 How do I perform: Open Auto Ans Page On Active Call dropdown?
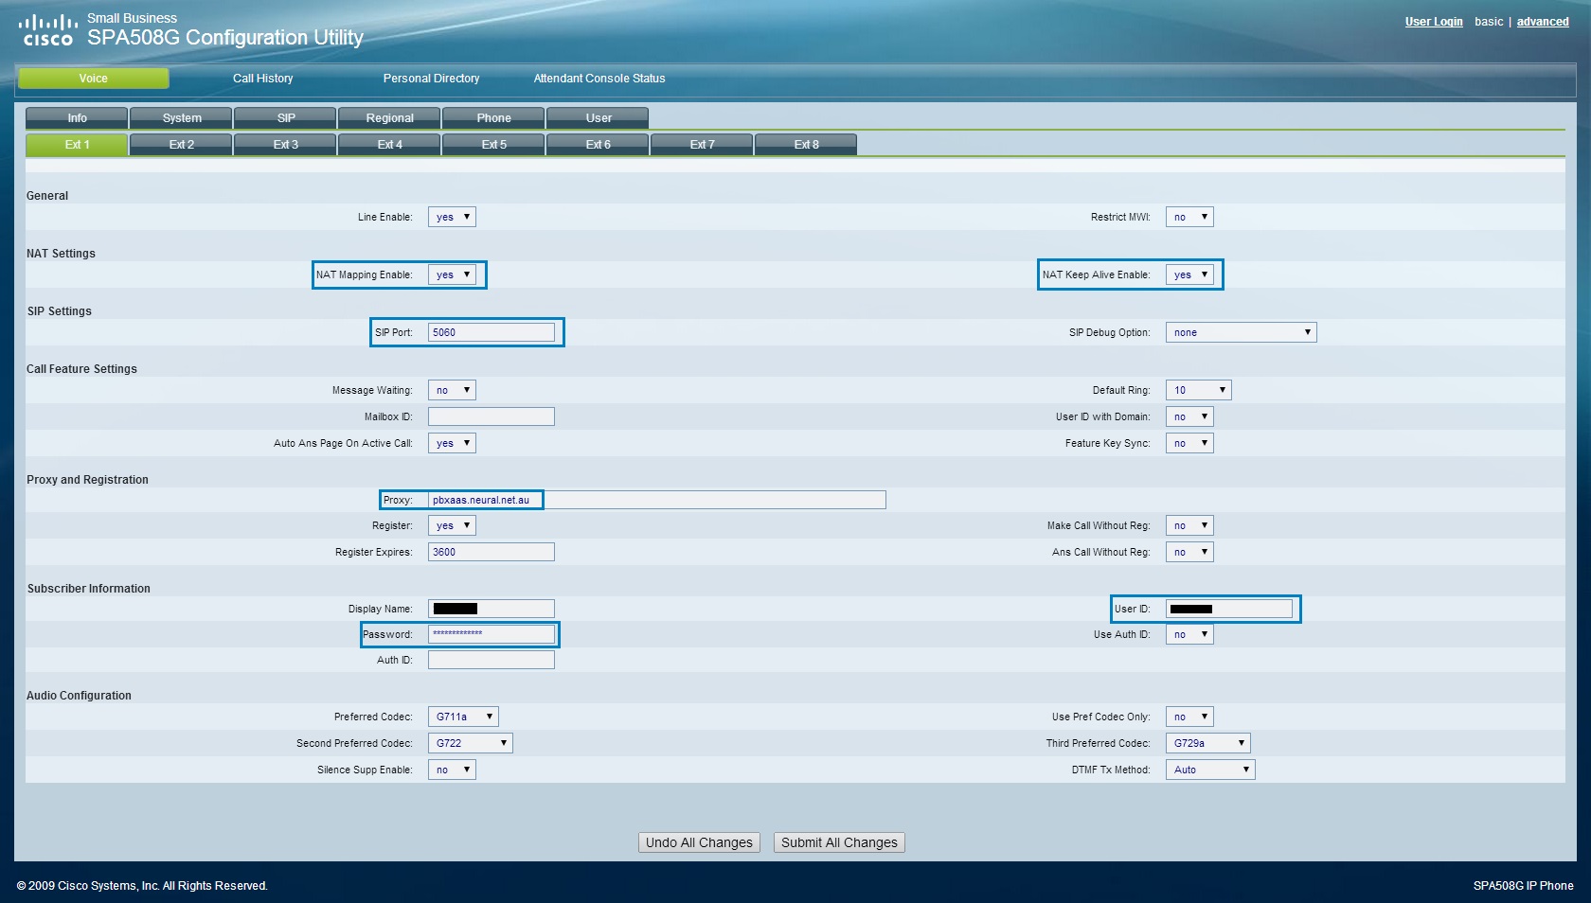coord(452,443)
